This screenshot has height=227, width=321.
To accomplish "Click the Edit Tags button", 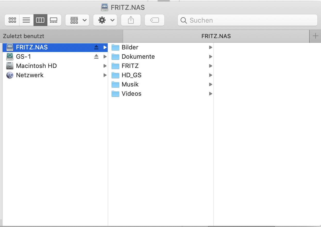I will coord(155,20).
